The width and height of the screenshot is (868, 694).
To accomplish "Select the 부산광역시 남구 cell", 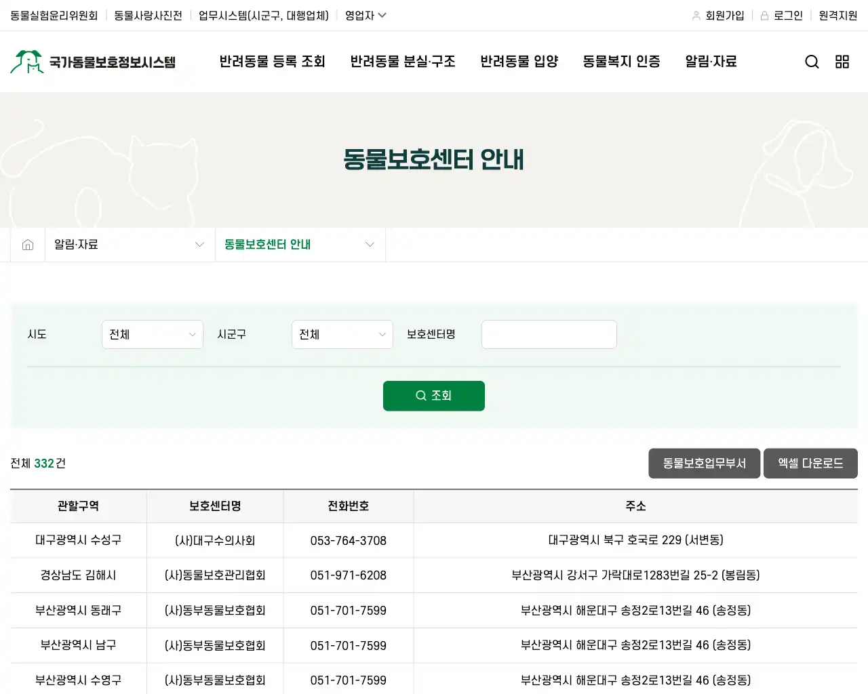I will coord(79,645).
